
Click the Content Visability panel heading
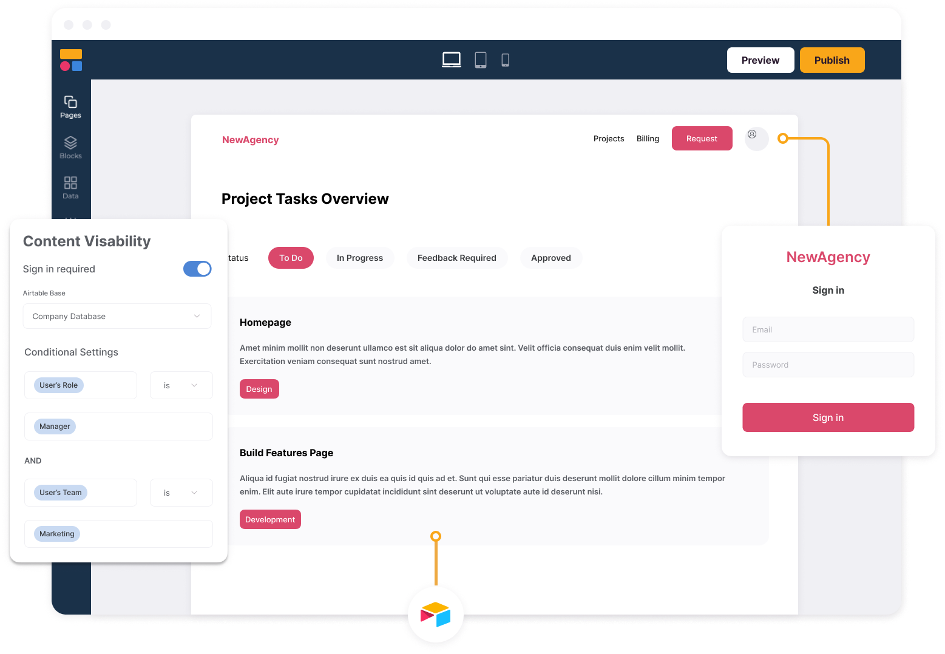pyautogui.click(x=87, y=241)
